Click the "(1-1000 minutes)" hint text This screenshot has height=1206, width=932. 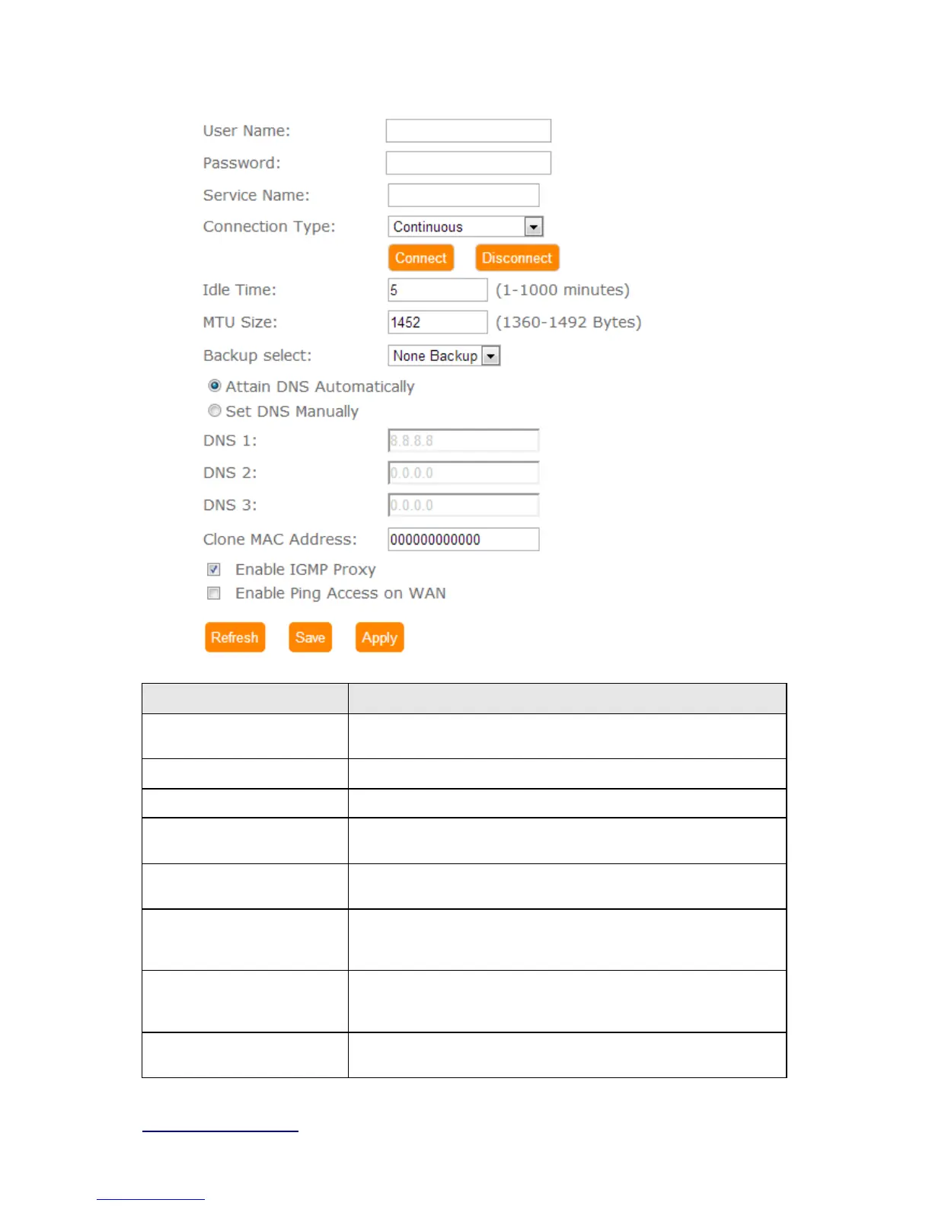[x=563, y=290]
